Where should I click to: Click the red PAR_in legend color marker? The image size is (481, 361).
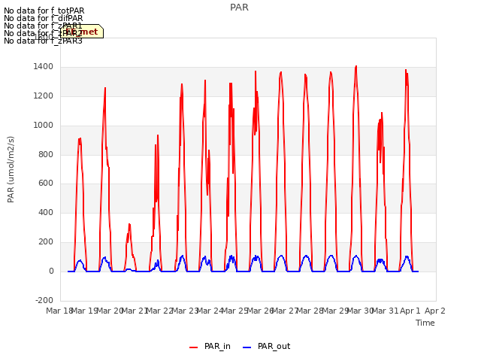(x=194, y=347)
